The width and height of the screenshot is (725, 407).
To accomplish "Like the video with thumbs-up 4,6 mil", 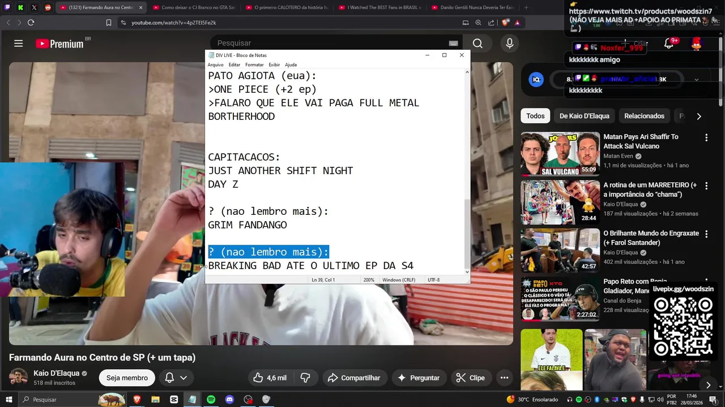I will pyautogui.click(x=270, y=378).
